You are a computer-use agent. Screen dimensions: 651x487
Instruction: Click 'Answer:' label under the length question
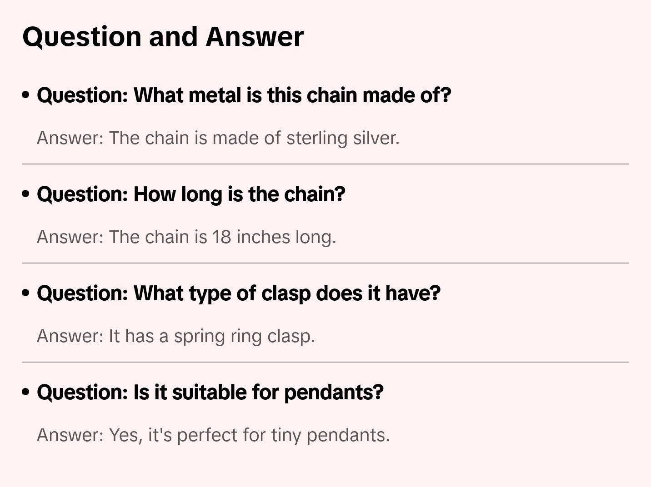click(70, 237)
